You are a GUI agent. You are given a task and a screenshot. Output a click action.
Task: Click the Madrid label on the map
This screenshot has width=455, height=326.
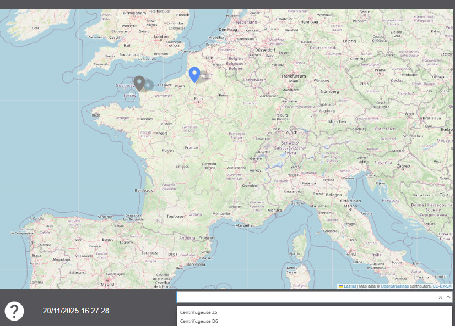click(107, 284)
